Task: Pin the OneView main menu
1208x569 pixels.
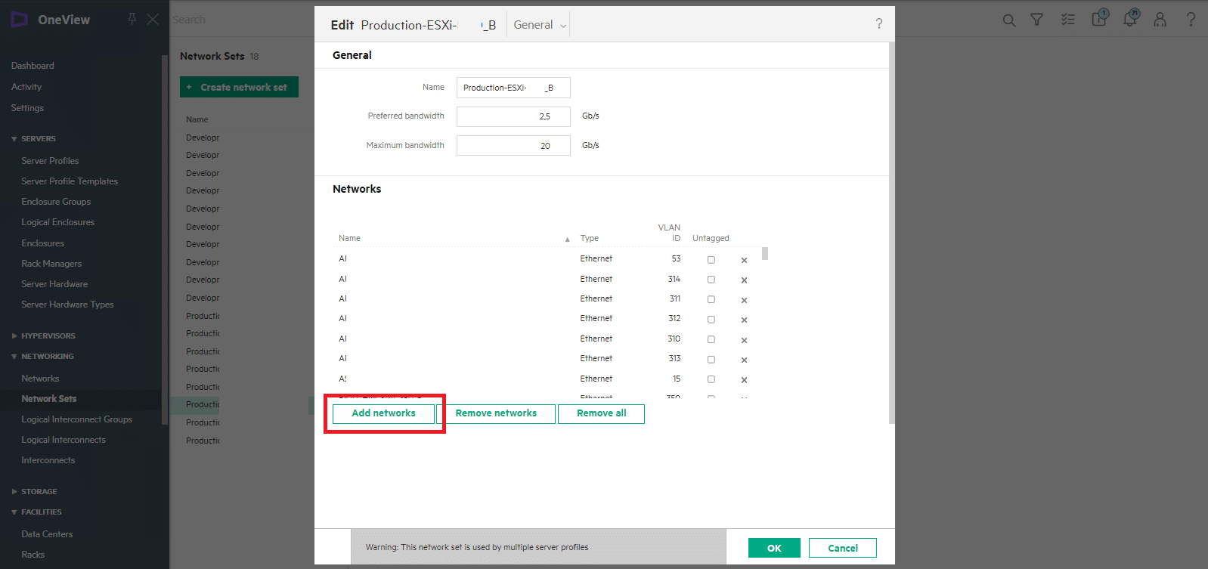Action: click(132, 19)
